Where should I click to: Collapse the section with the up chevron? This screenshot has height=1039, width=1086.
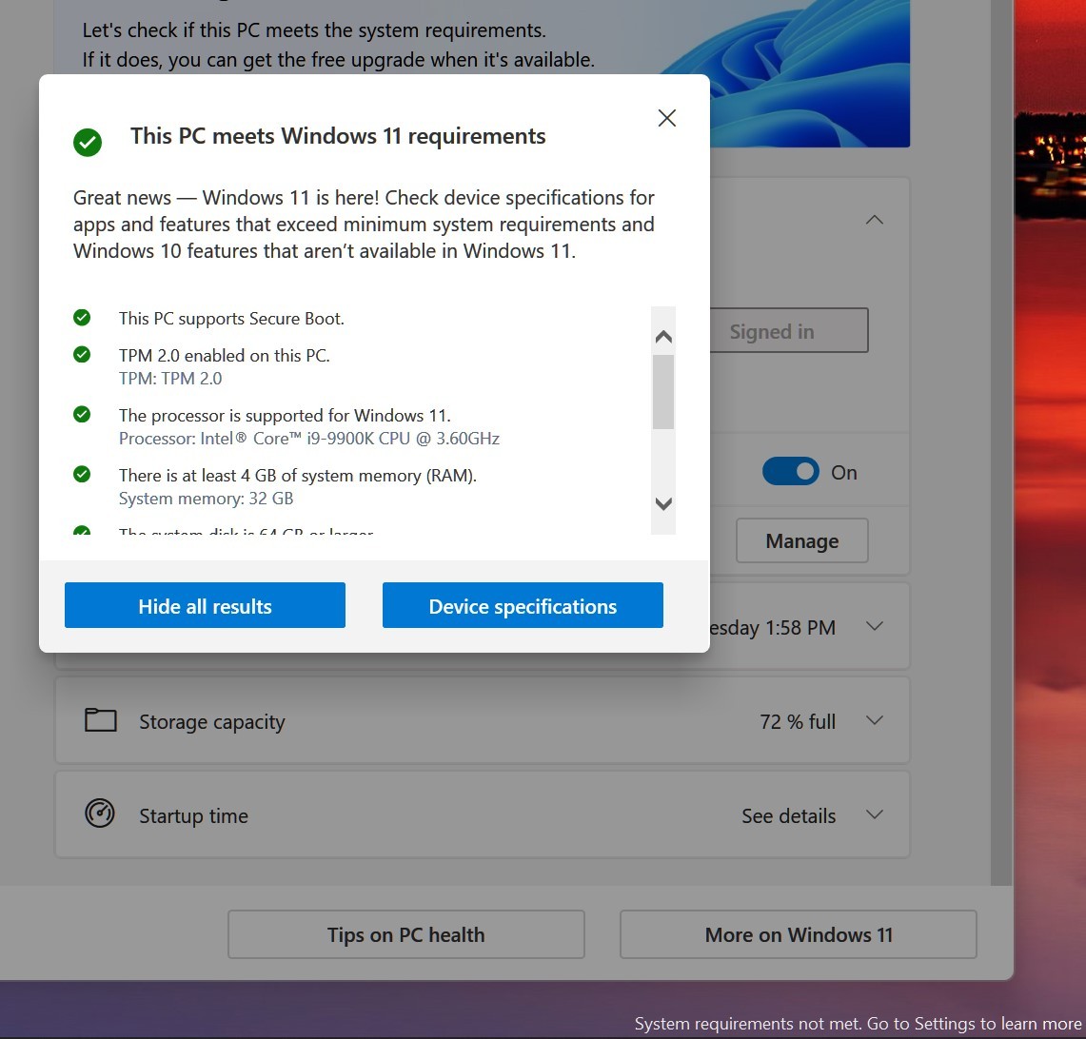[875, 220]
